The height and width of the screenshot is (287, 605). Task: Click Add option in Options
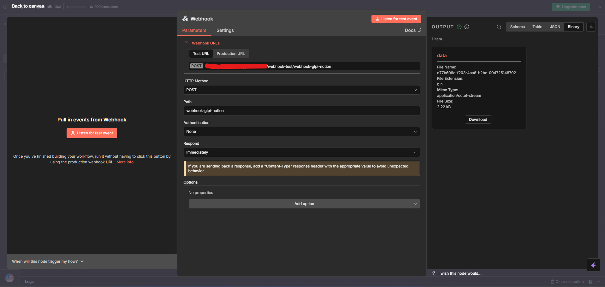tap(304, 204)
